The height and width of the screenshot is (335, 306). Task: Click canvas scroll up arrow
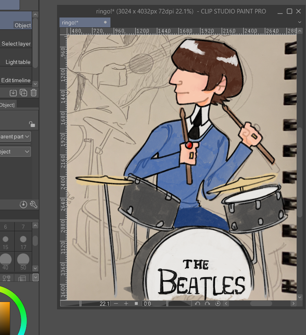pos(300,31)
